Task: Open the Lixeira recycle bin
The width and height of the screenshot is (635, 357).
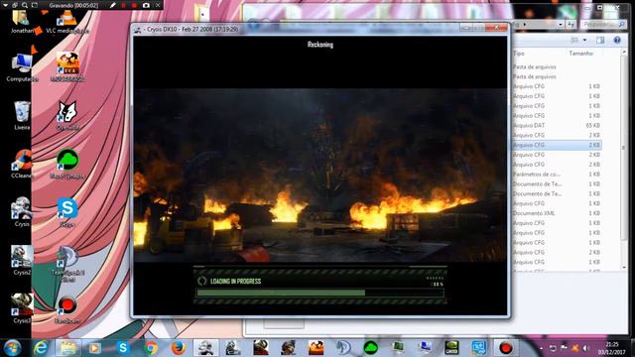Action: [x=22, y=115]
